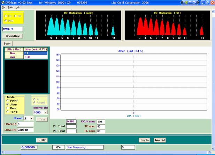Click the status bar field showing 0
Image resolution: width=215 pixels, height=155 pixels.
(x=128, y=147)
